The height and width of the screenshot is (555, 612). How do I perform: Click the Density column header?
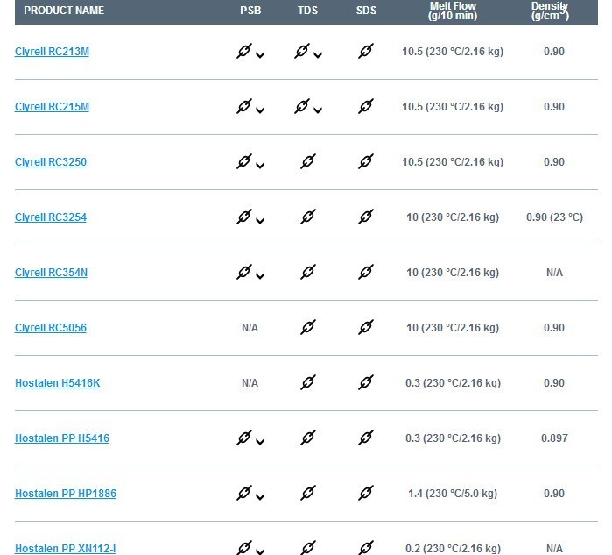(550, 11)
